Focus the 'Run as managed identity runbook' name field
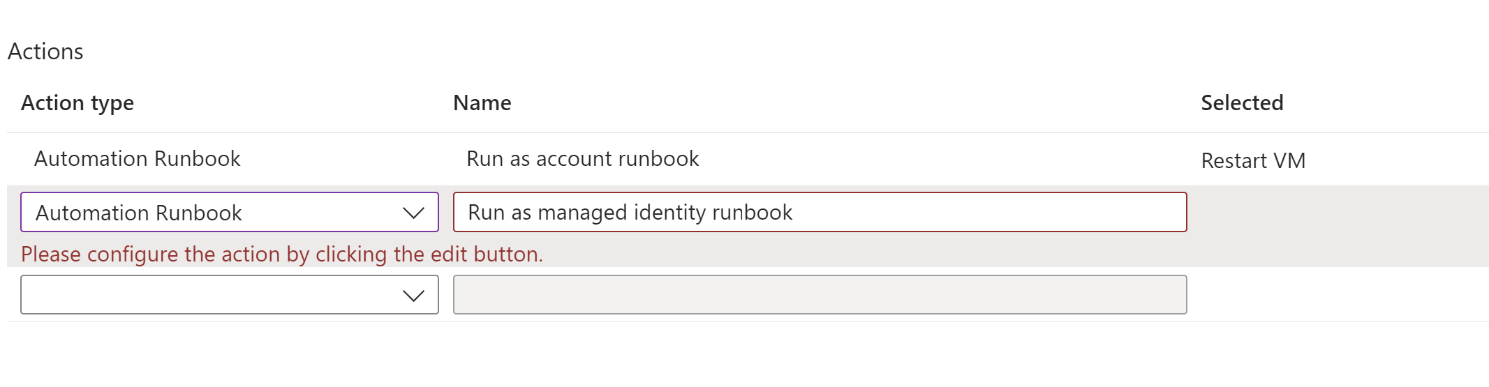 (x=820, y=212)
